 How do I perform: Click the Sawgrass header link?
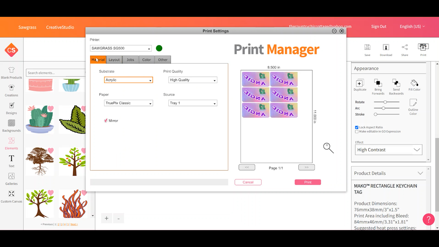coord(27,27)
